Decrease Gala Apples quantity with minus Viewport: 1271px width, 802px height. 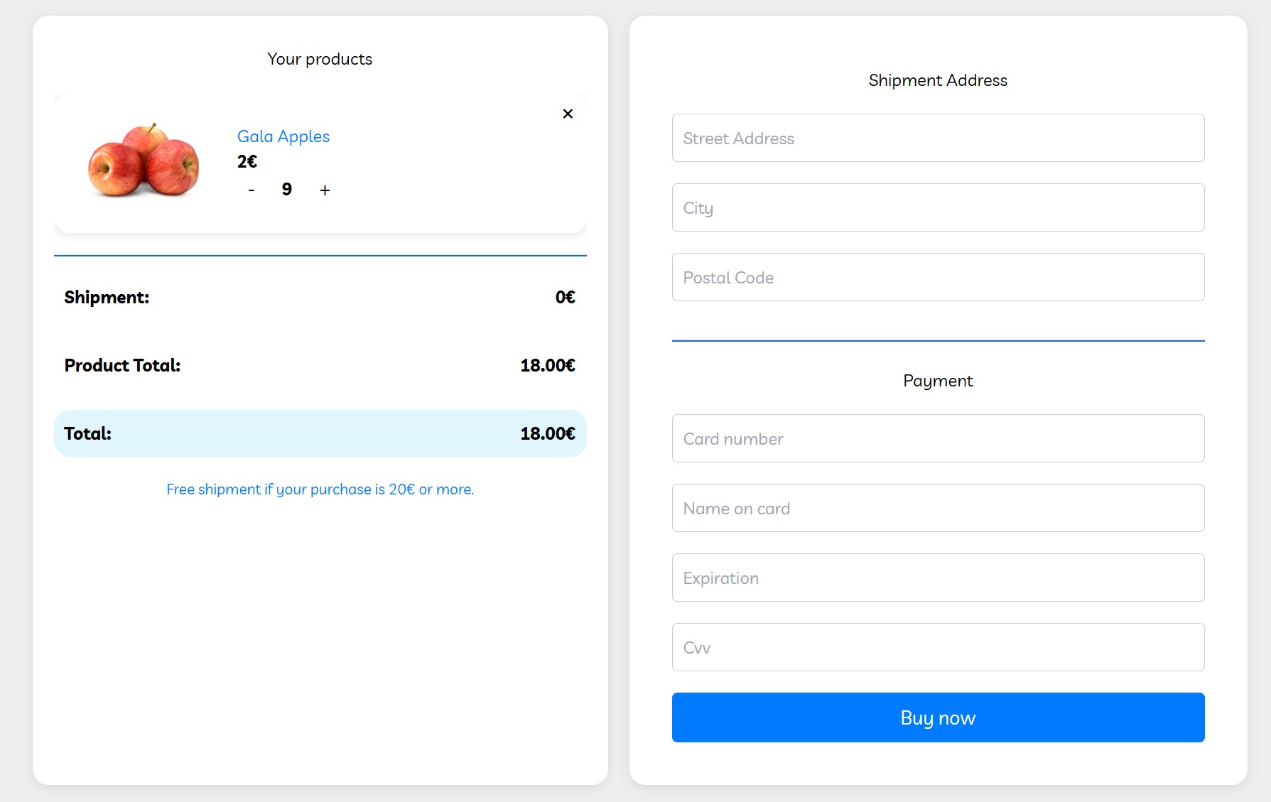click(x=251, y=190)
